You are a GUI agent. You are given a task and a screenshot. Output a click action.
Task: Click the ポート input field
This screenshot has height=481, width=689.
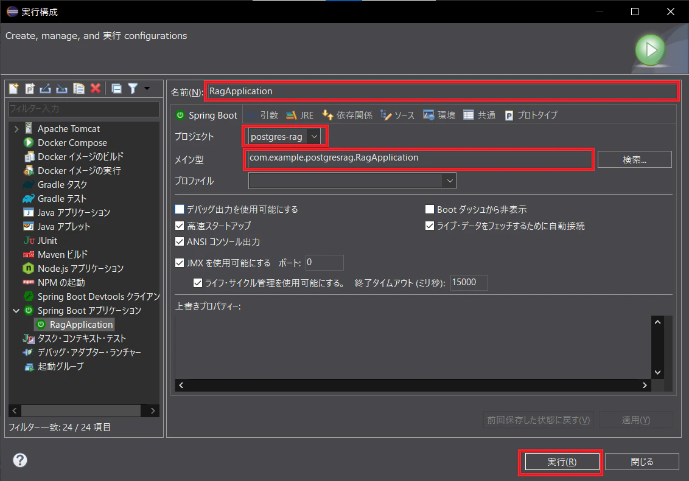coord(325,263)
